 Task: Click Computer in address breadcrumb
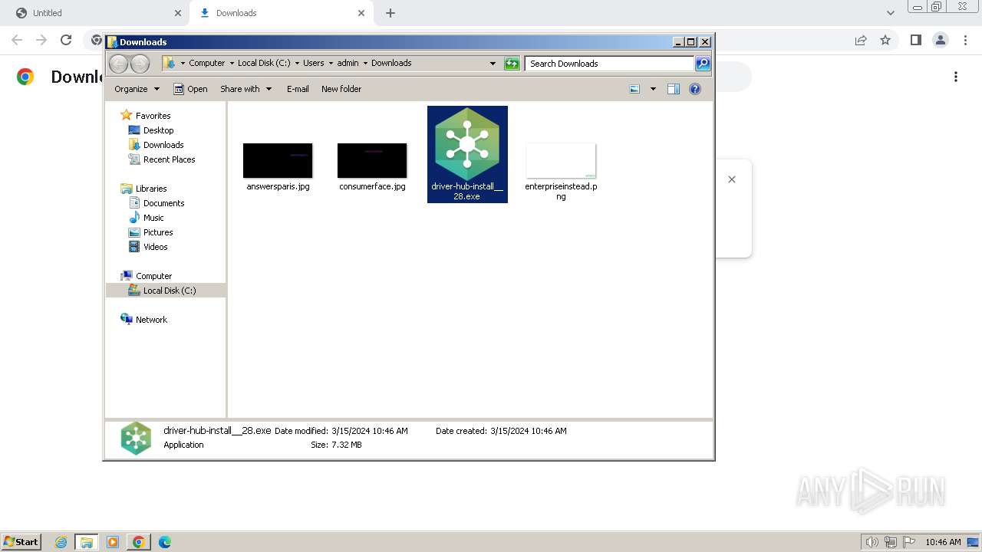click(207, 64)
